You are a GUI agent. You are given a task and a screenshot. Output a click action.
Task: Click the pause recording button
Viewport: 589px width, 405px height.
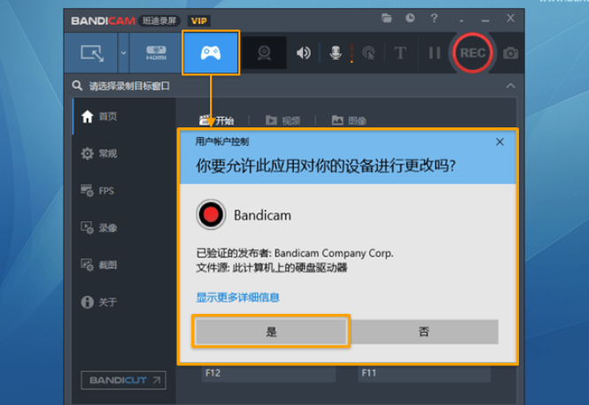pyautogui.click(x=435, y=53)
